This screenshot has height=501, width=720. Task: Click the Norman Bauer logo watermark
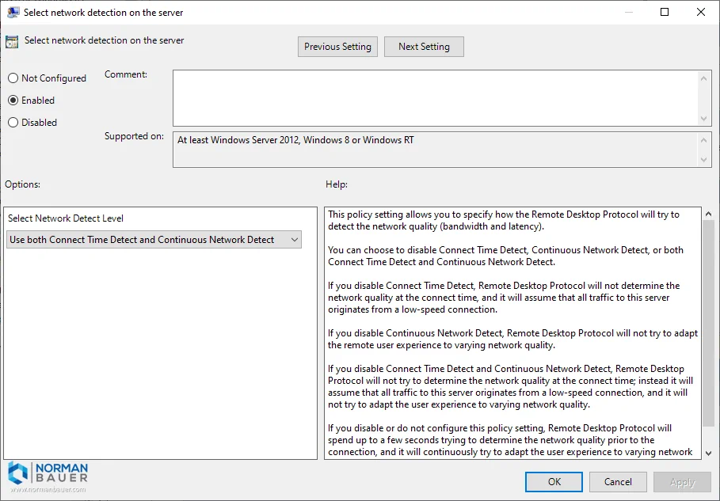48,477
